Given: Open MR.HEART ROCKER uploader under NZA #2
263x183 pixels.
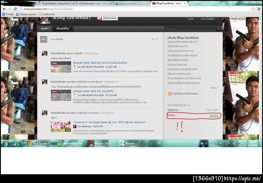Looking at the screenshot, I should [x=92, y=67].
